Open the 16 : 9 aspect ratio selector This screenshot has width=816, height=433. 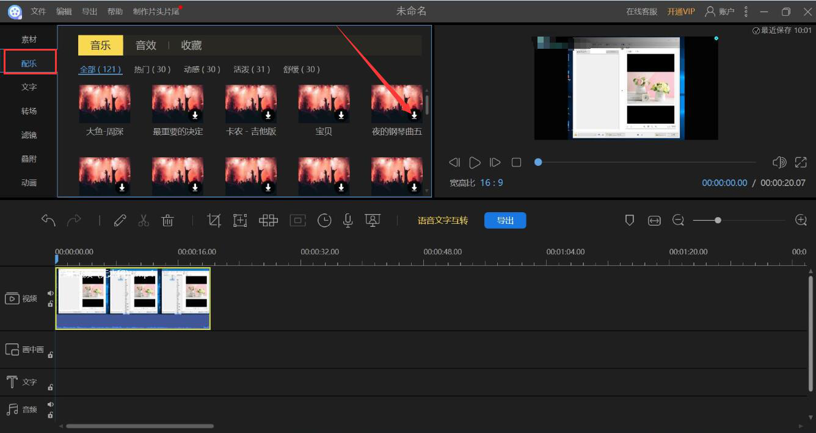pos(491,183)
